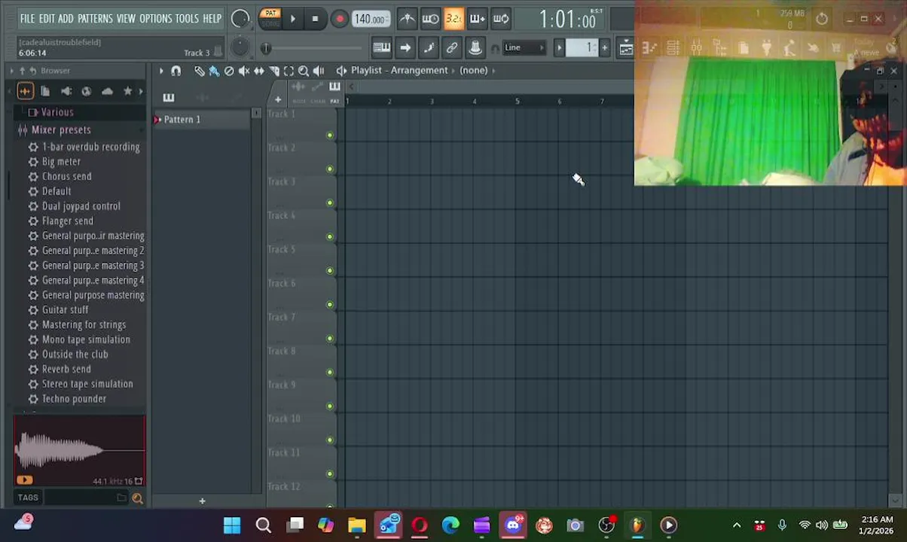
Task: Select the browser cloud tab
Action: [107, 91]
